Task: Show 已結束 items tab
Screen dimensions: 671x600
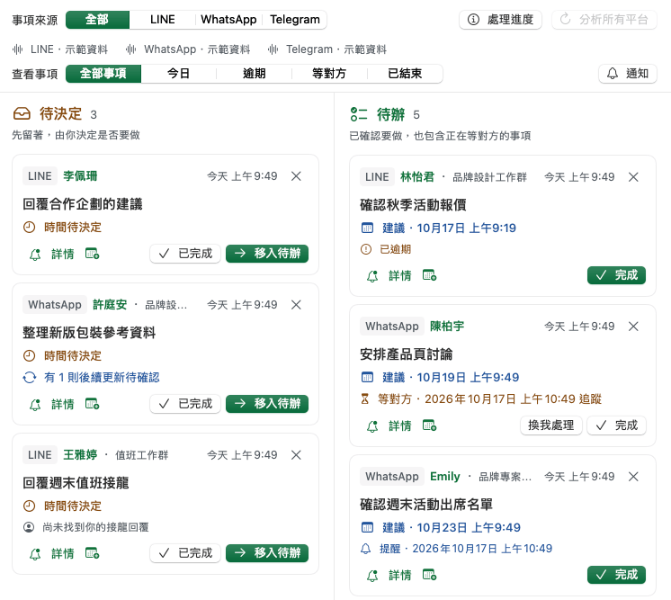Action: click(405, 74)
